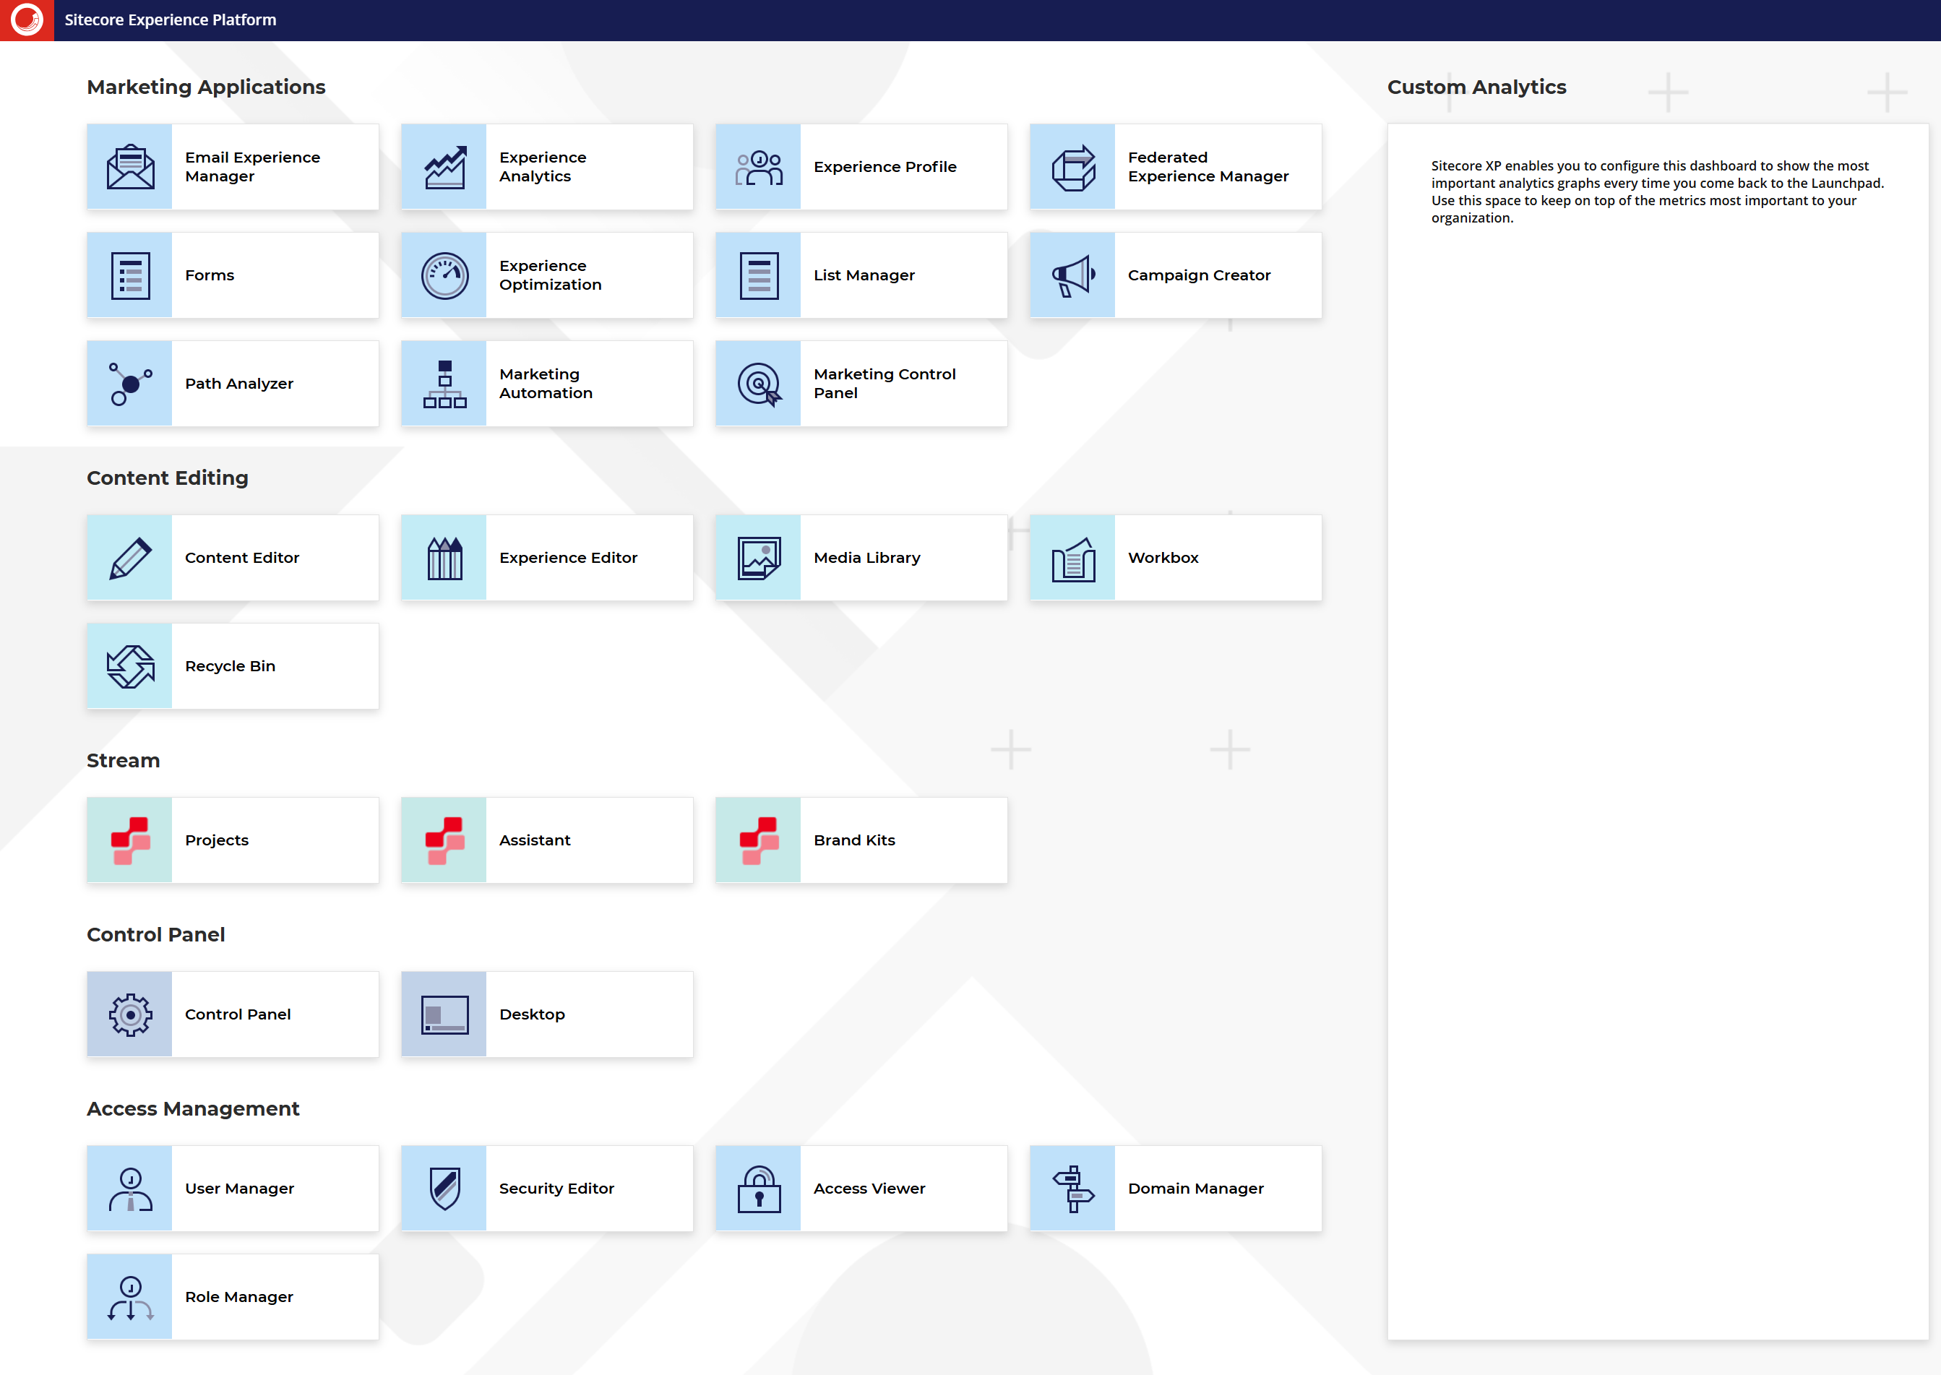The image size is (1941, 1375).
Task: Click the Media Library picture icon
Action: (x=758, y=557)
